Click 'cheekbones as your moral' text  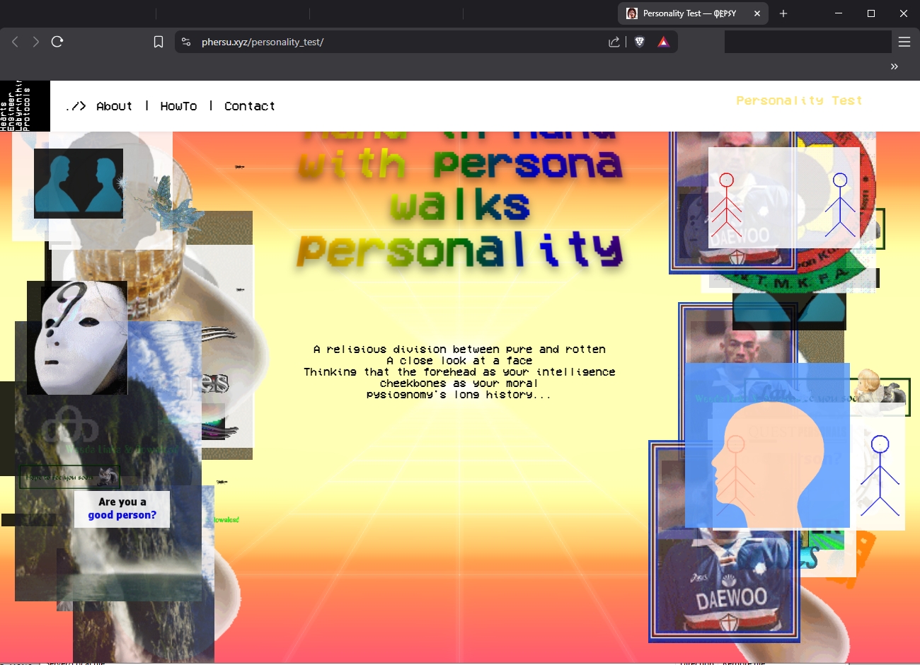pyautogui.click(x=459, y=383)
